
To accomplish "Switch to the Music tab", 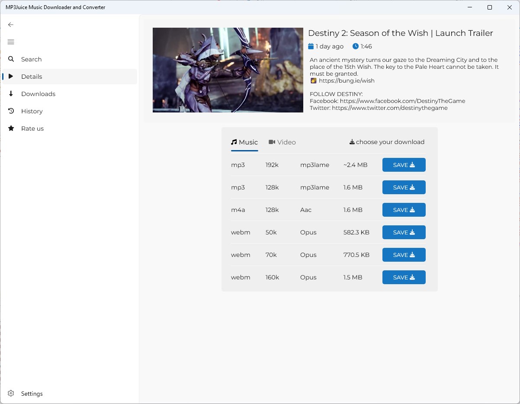I will tap(244, 142).
